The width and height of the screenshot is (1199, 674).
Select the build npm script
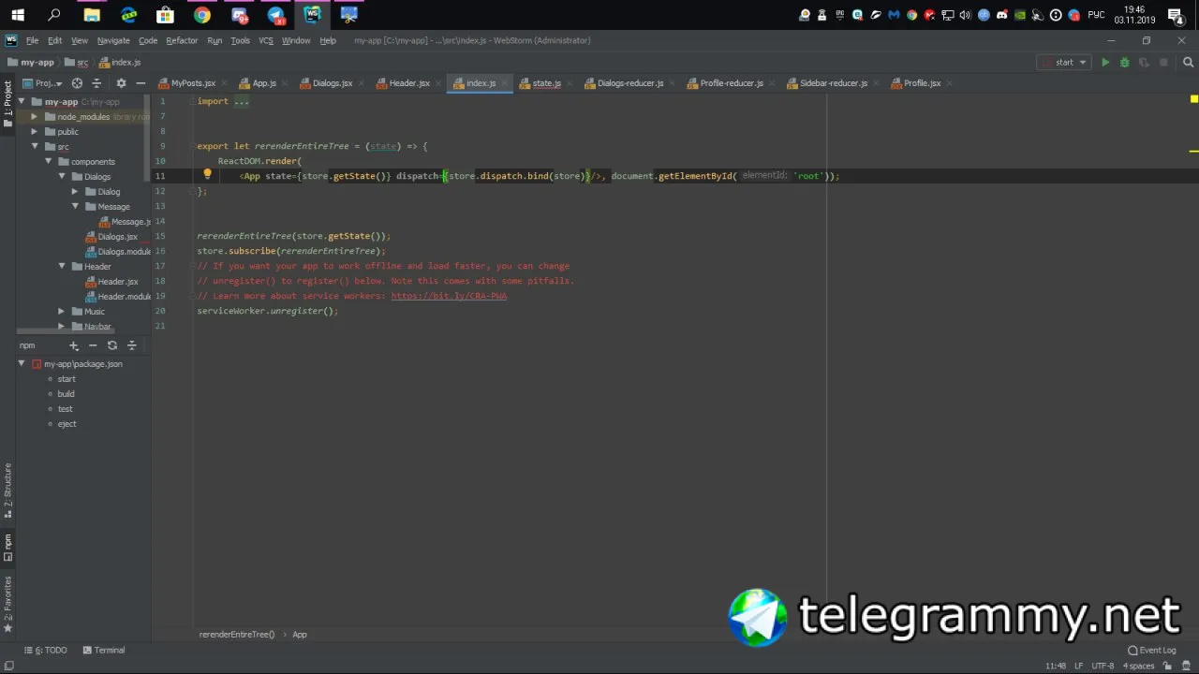(x=66, y=394)
